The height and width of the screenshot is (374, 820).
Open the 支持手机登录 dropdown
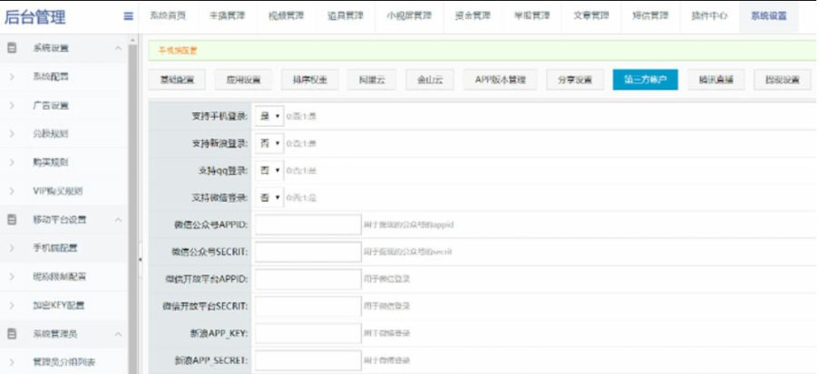point(269,117)
